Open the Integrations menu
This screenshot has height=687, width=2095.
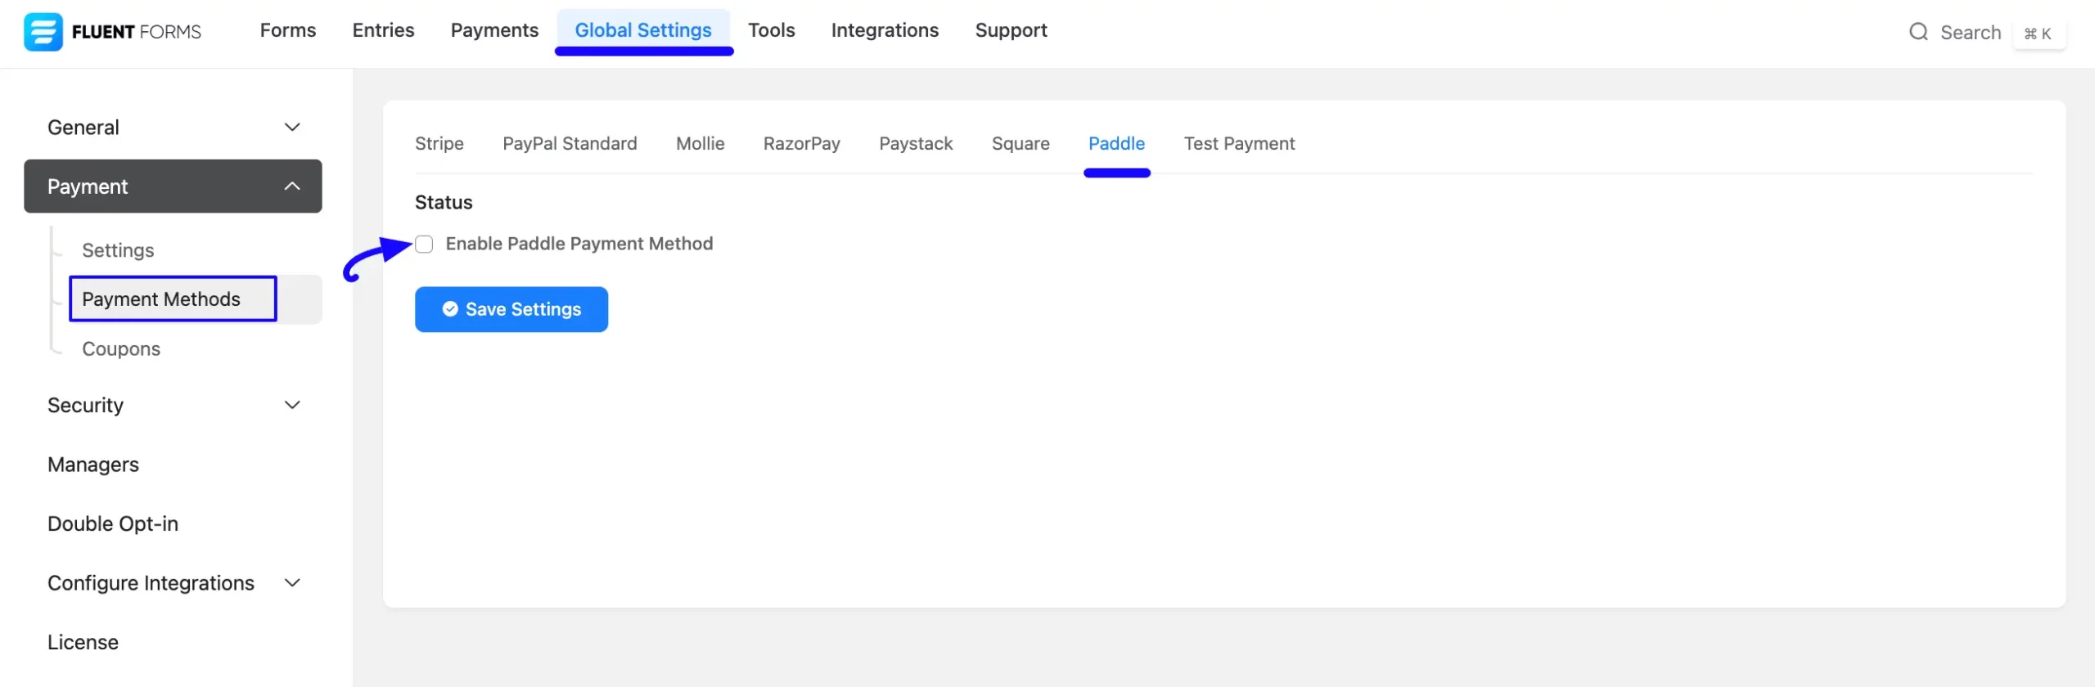click(x=885, y=30)
